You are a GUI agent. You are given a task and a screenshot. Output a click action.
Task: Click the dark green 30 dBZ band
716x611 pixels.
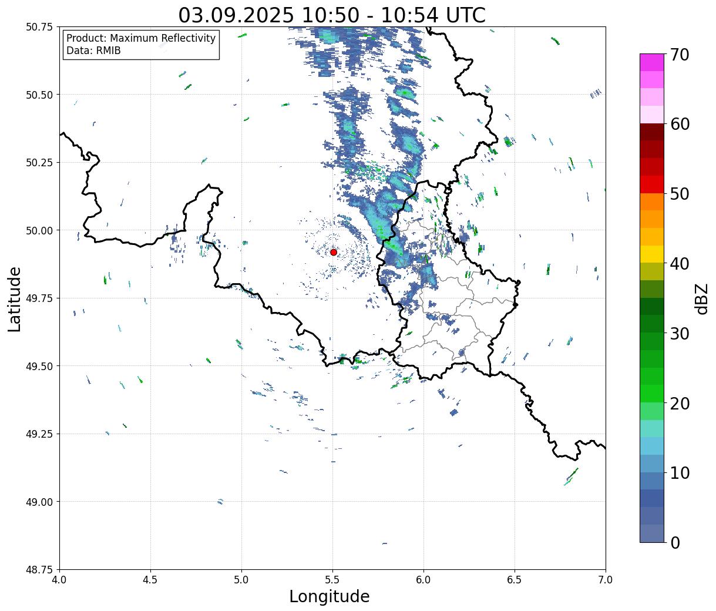click(651, 324)
